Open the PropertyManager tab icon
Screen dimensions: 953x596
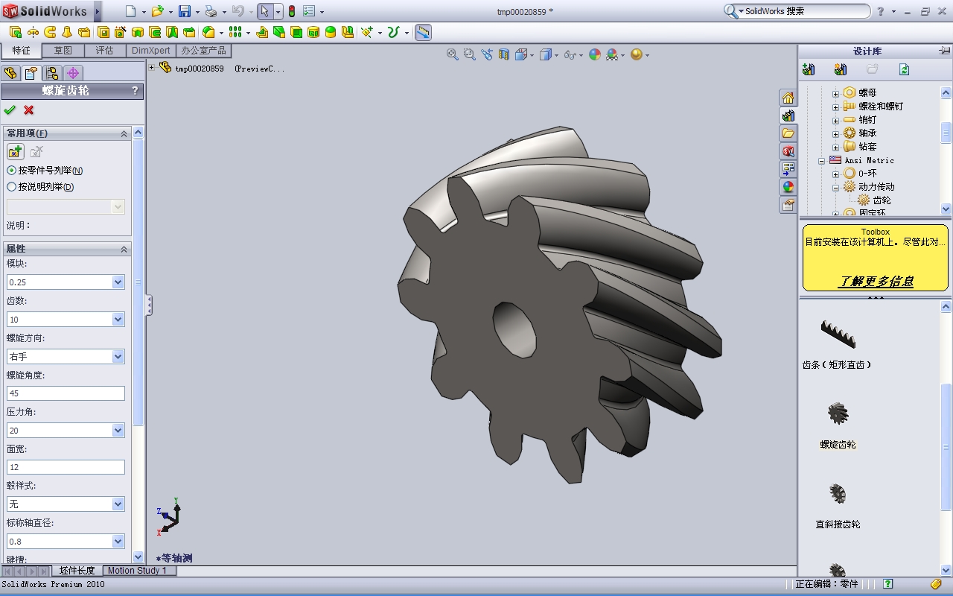[x=31, y=73]
